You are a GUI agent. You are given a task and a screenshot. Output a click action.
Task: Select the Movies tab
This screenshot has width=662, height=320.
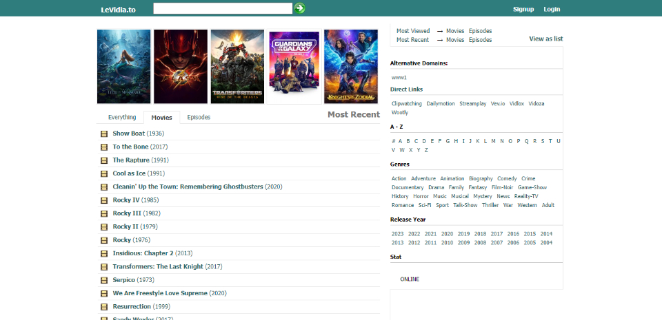tap(161, 118)
